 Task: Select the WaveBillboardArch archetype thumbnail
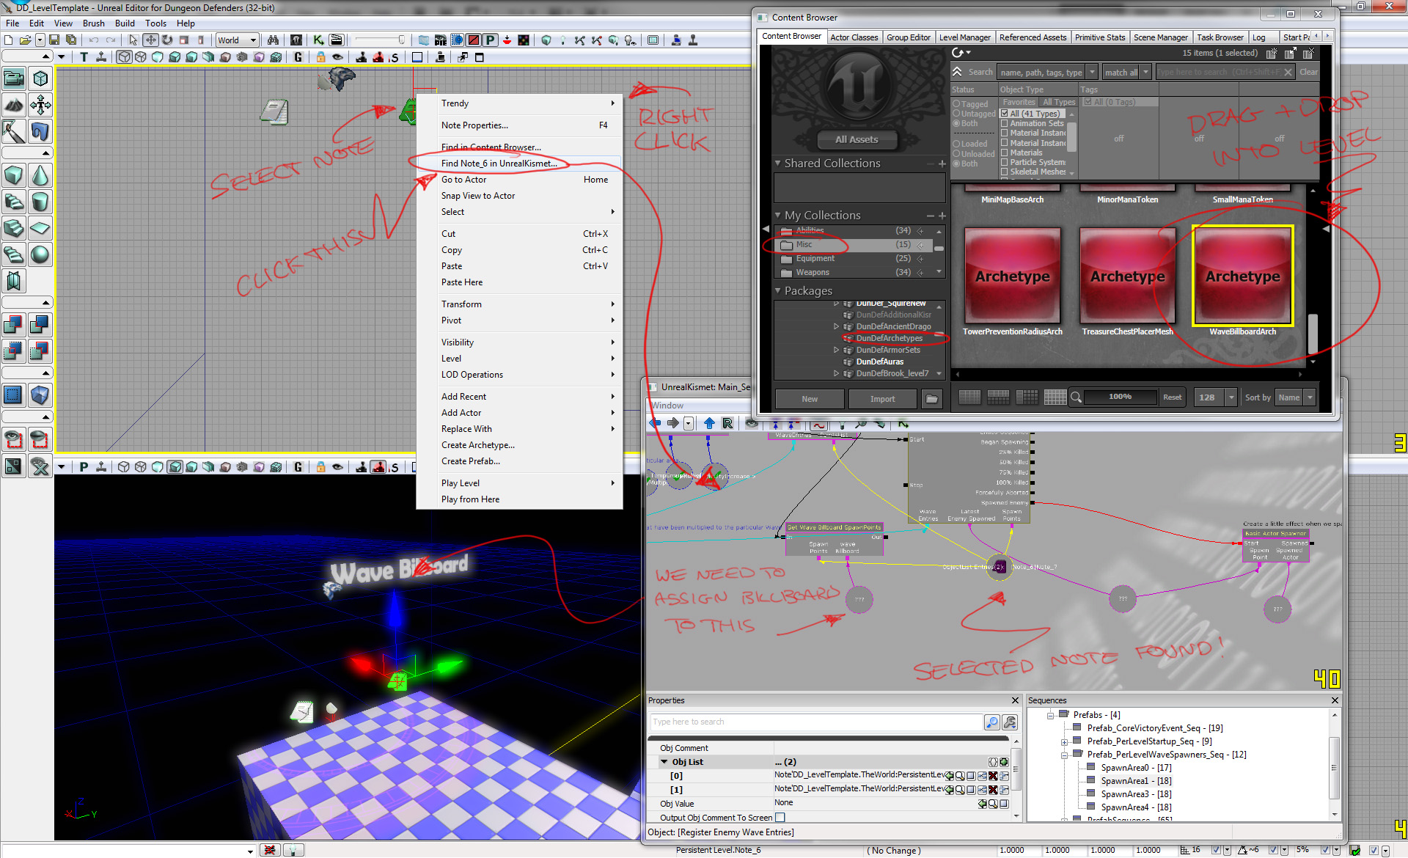point(1242,276)
